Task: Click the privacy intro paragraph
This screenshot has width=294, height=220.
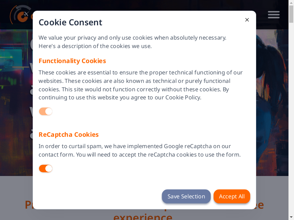Action: coord(132,42)
